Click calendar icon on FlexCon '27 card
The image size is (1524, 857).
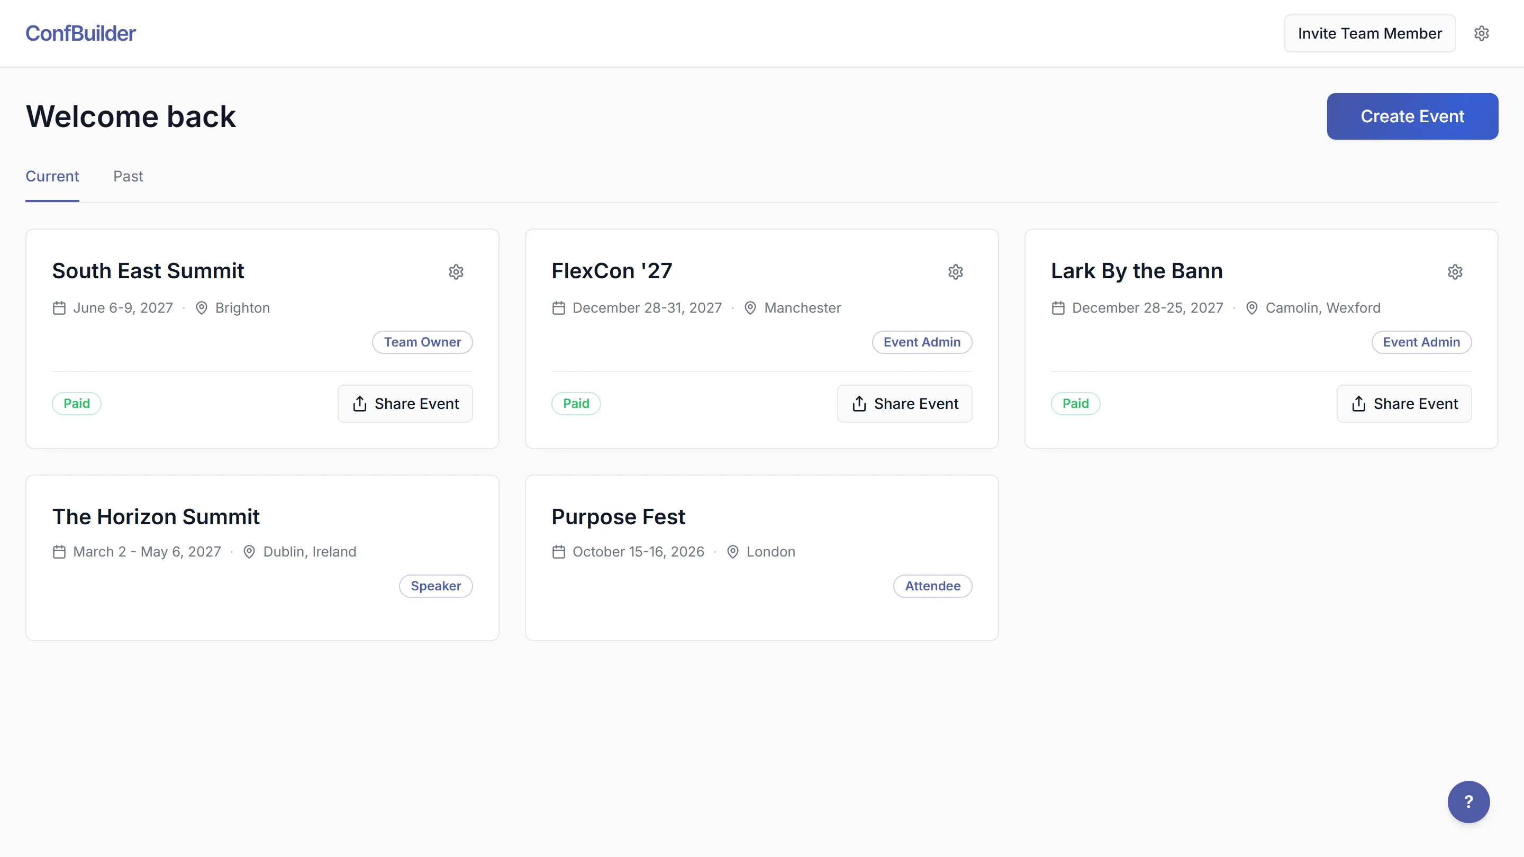click(x=558, y=307)
